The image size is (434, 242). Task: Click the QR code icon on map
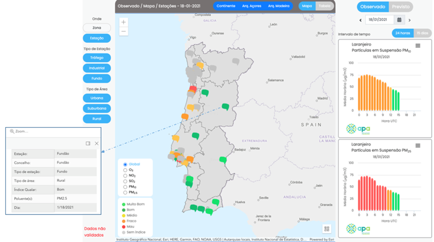327,229
